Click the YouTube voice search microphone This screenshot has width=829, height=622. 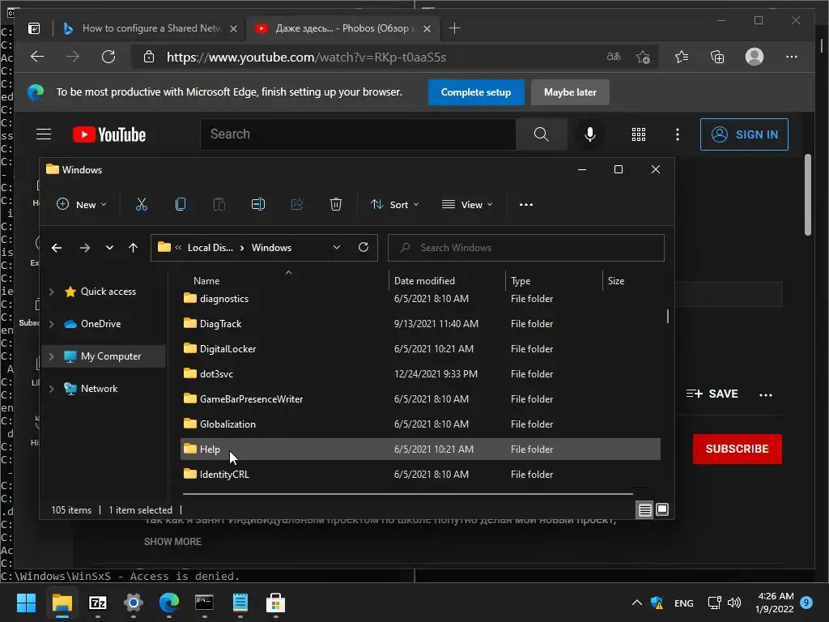click(x=590, y=134)
